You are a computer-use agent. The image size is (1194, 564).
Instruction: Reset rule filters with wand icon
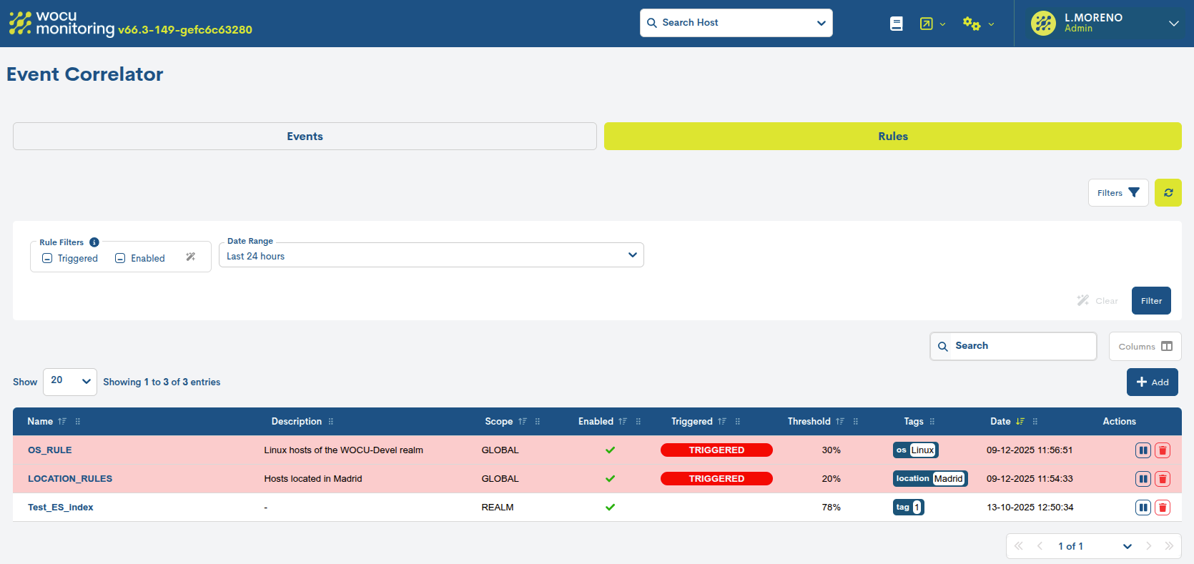191,257
